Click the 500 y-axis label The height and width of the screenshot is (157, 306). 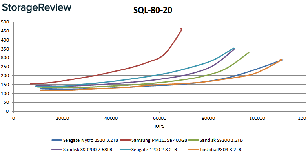5,22
